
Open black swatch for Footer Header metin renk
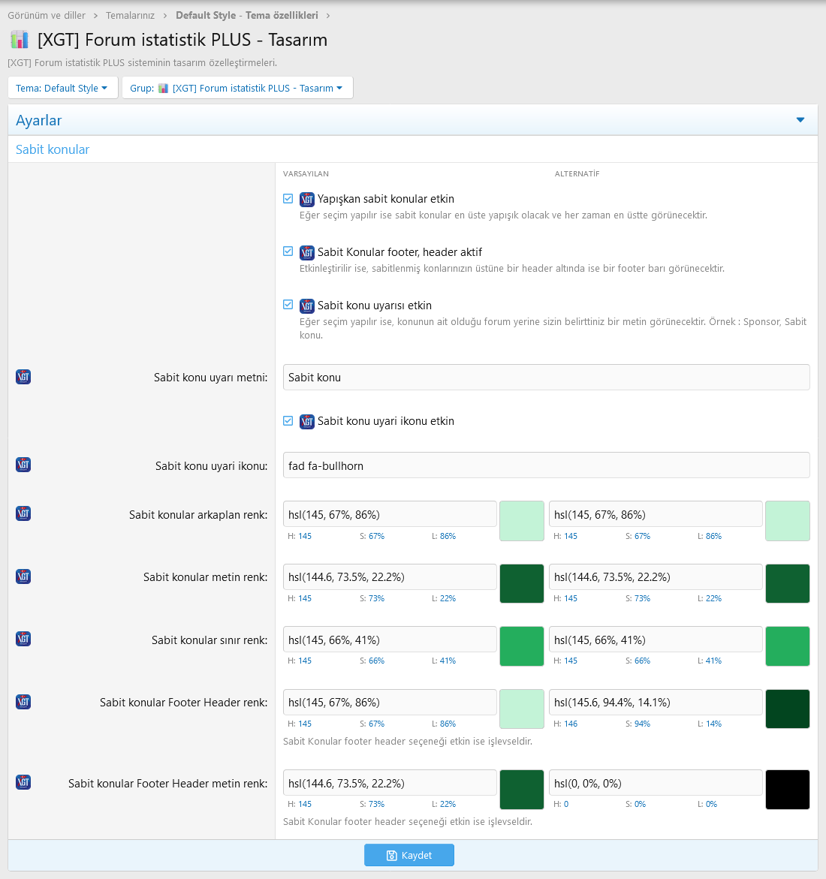click(x=787, y=790)
